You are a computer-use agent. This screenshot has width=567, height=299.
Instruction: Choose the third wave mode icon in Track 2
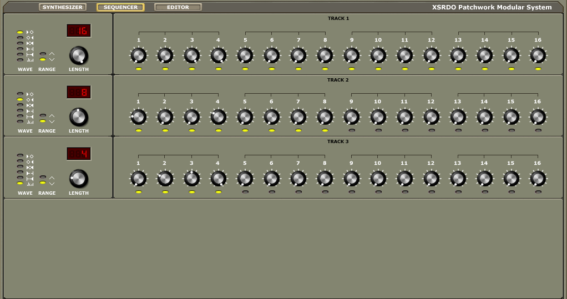[30, 105]
